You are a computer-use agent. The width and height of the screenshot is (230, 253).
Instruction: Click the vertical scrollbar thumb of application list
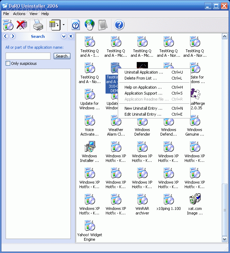(x=224, y=210)
